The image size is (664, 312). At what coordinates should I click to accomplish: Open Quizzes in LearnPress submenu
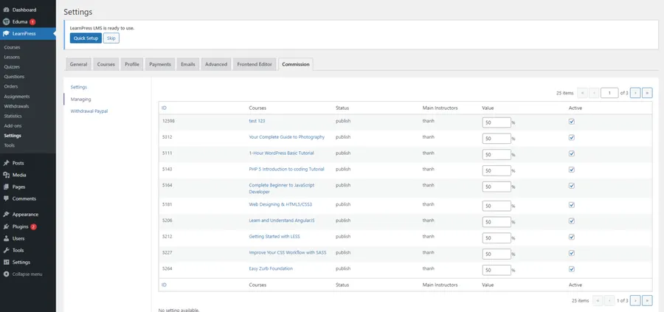tap(12, 67)
